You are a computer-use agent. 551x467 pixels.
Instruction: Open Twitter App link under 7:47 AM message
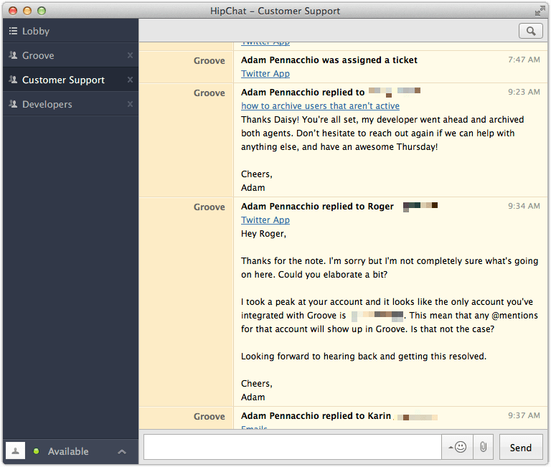pos(265,74)
